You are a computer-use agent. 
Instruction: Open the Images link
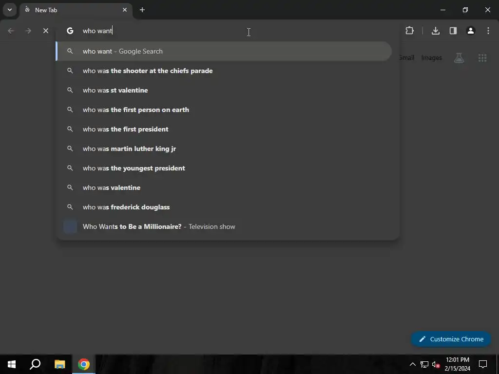pyautogui.click(x=432, y=58)
